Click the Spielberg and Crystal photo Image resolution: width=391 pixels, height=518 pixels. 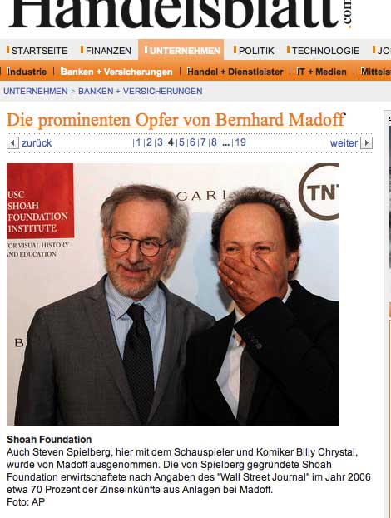[173, 294]
